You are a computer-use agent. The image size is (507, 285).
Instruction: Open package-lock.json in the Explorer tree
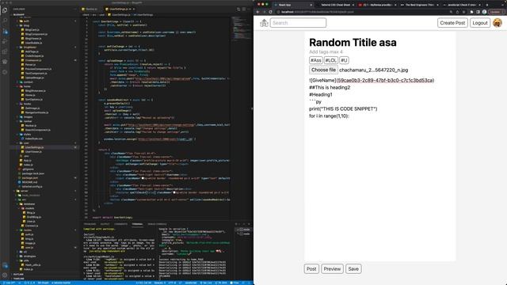point(33,173)
